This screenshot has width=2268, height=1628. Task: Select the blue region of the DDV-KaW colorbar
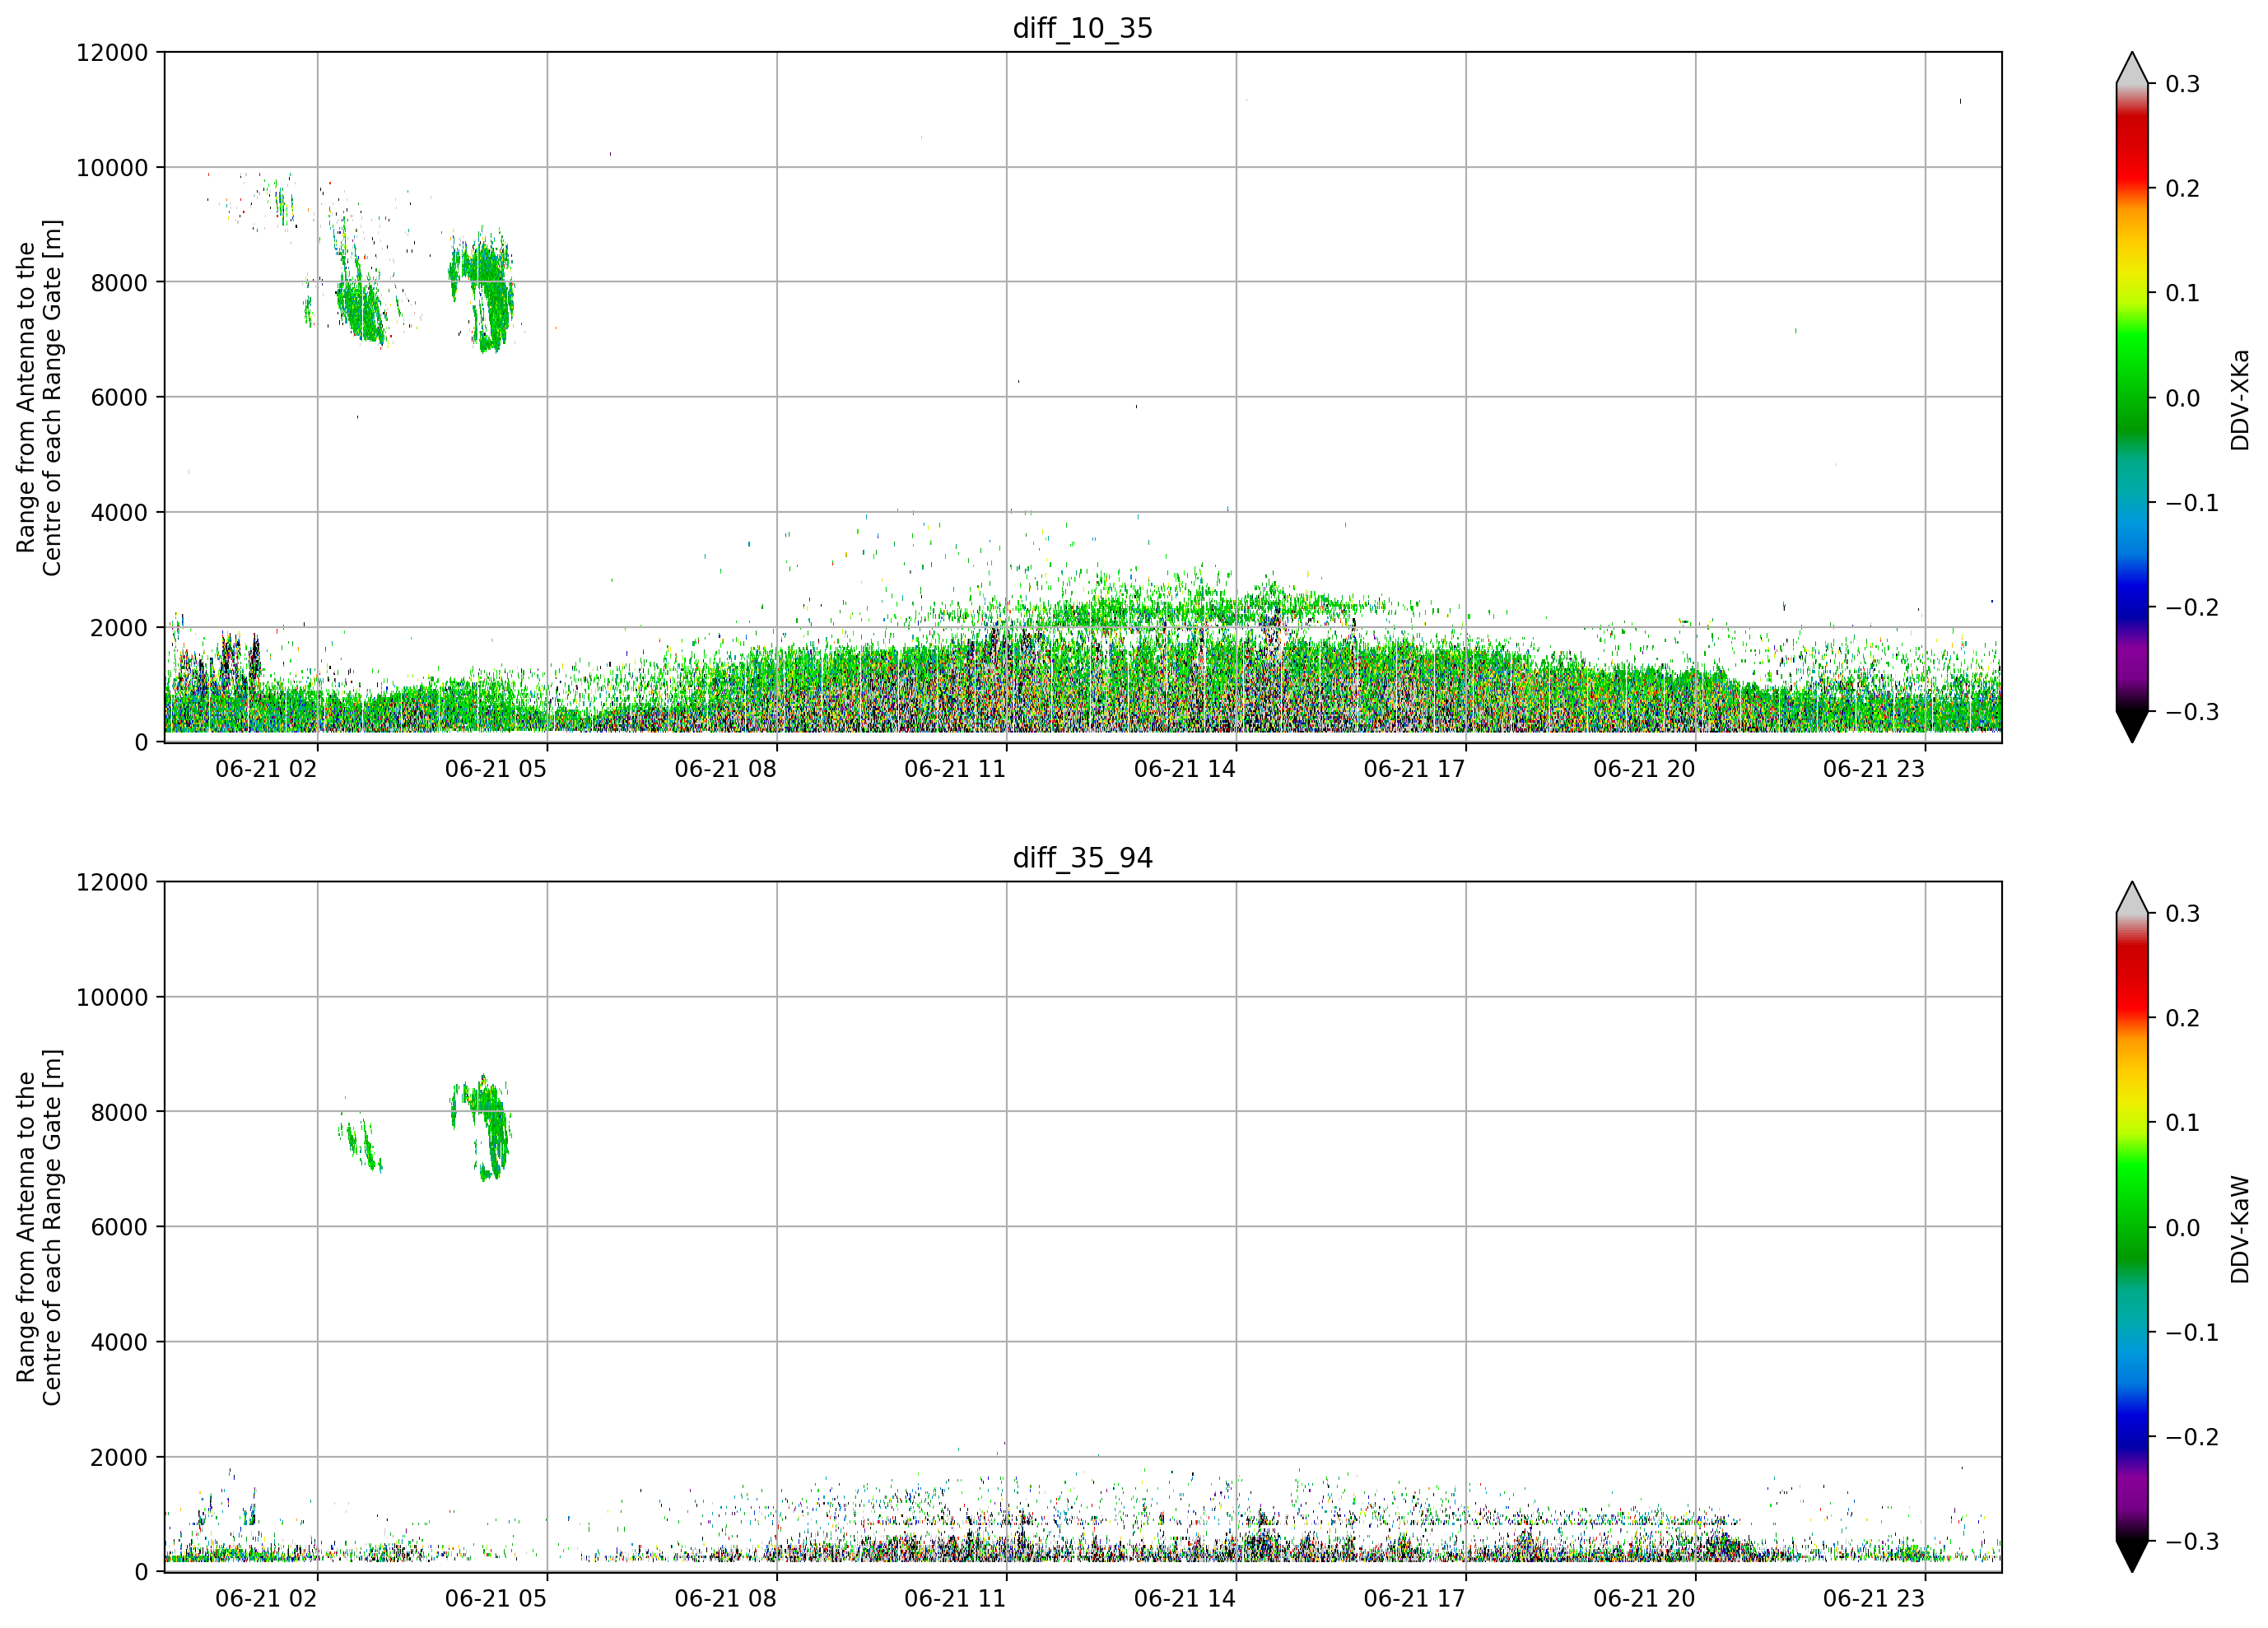coord(2132,1430)
